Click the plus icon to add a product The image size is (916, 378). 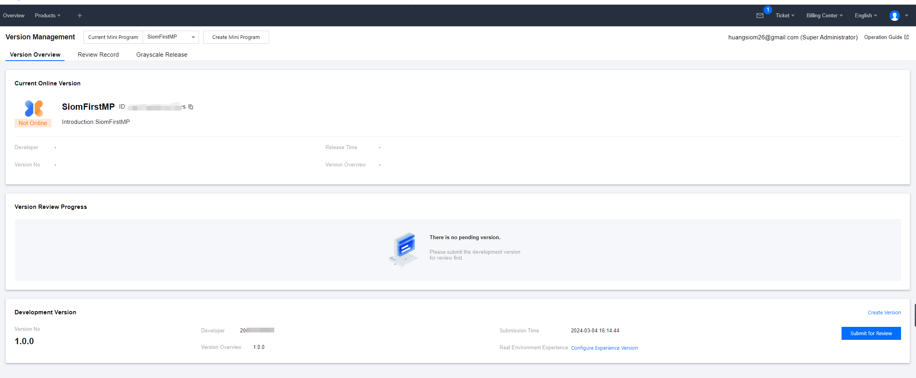point(80,15)
